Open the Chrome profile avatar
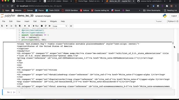The height and width of the screenshot is (100, 179). click(x=171, y=6)
